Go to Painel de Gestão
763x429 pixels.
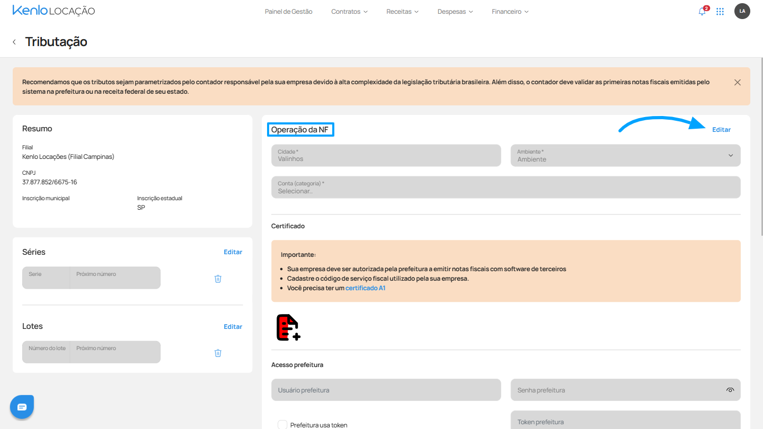(289, 12)
